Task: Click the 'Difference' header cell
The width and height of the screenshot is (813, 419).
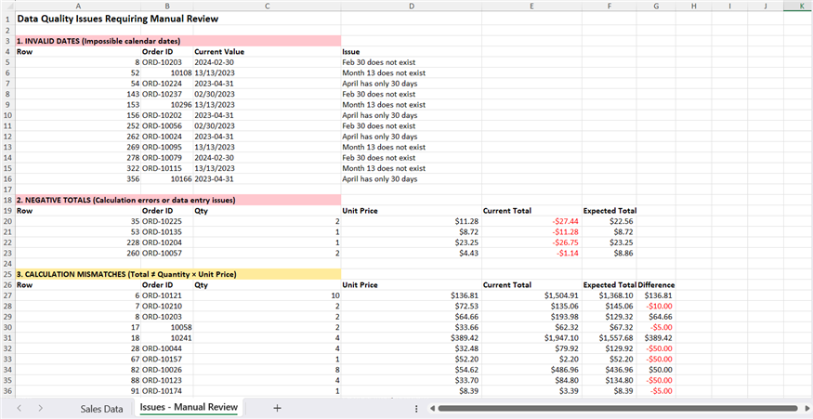Action: 656,285
